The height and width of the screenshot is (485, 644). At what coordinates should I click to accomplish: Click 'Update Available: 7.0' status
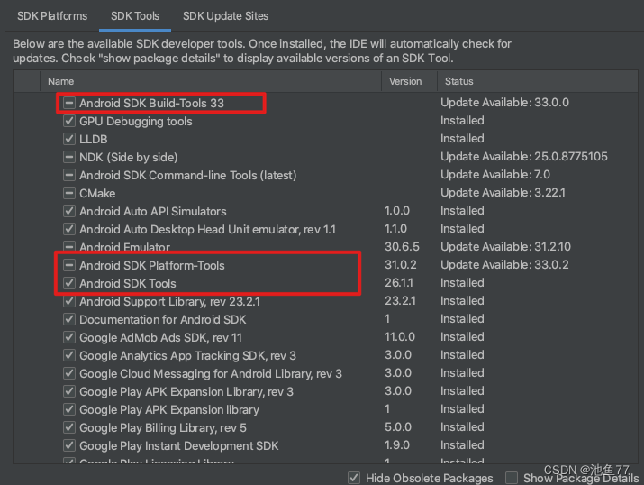pos(495,175)
